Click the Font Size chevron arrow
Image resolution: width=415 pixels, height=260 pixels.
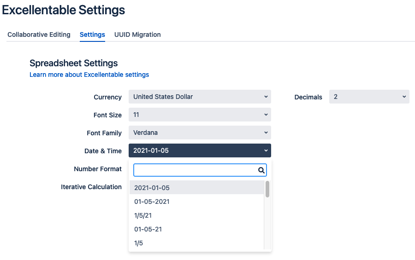coord(266,115)
